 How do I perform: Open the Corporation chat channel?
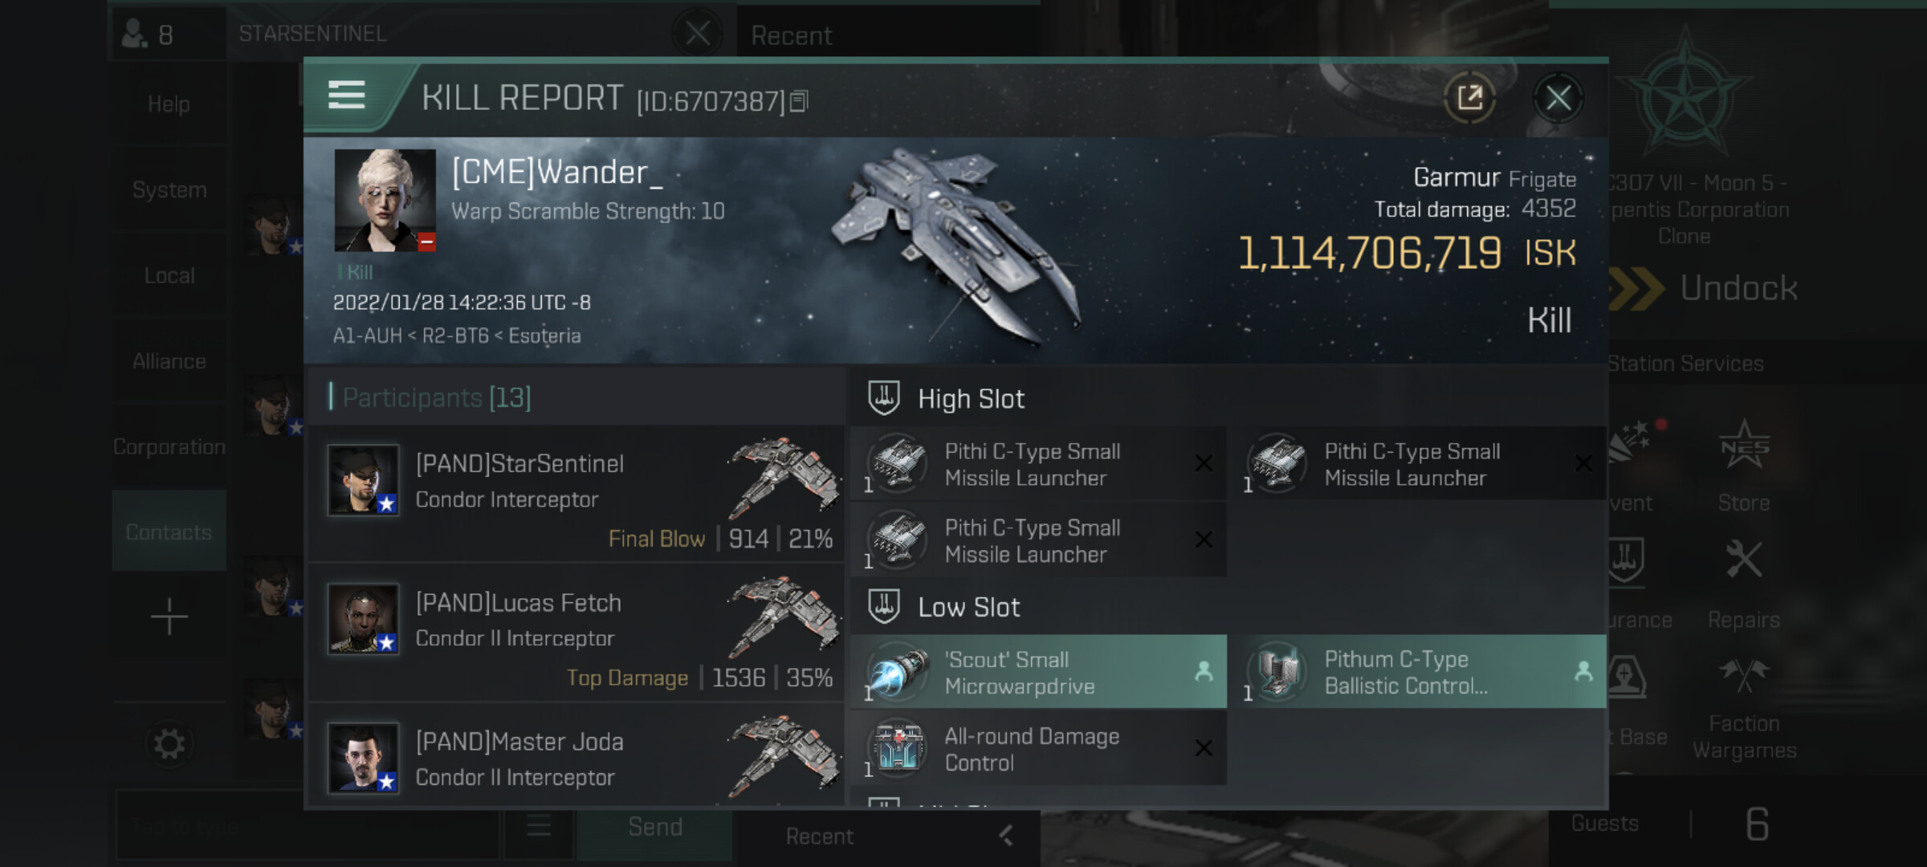click(x=169, y=447)
